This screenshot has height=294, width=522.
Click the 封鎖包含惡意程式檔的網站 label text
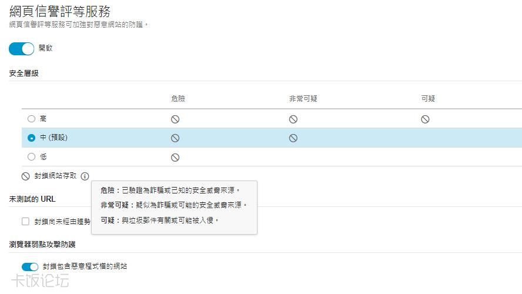point(85,266)
